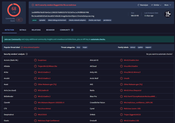Screen dimensions: 175x123
Task: Click the alert icon in the BitDefender row
Action: [35, 97]
